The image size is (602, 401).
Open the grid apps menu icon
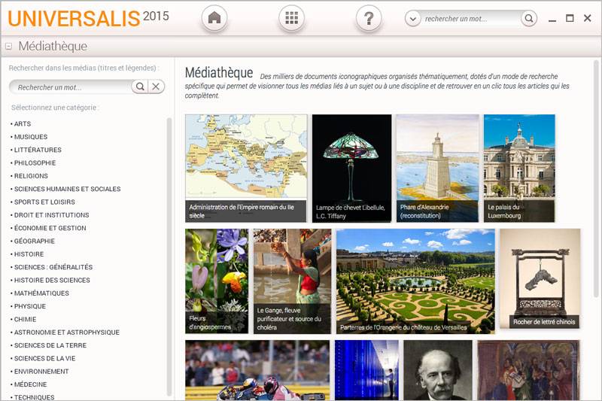[291, 18]
